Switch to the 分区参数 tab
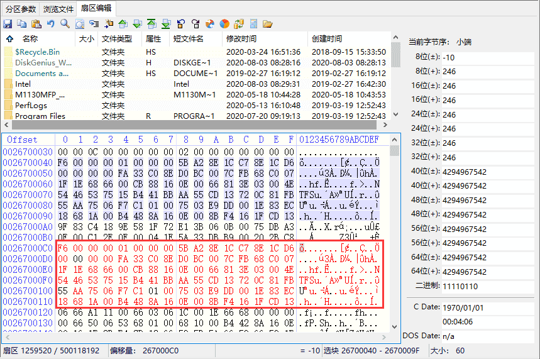This screenshot has width=540, height=359. [x=21, y=9]
